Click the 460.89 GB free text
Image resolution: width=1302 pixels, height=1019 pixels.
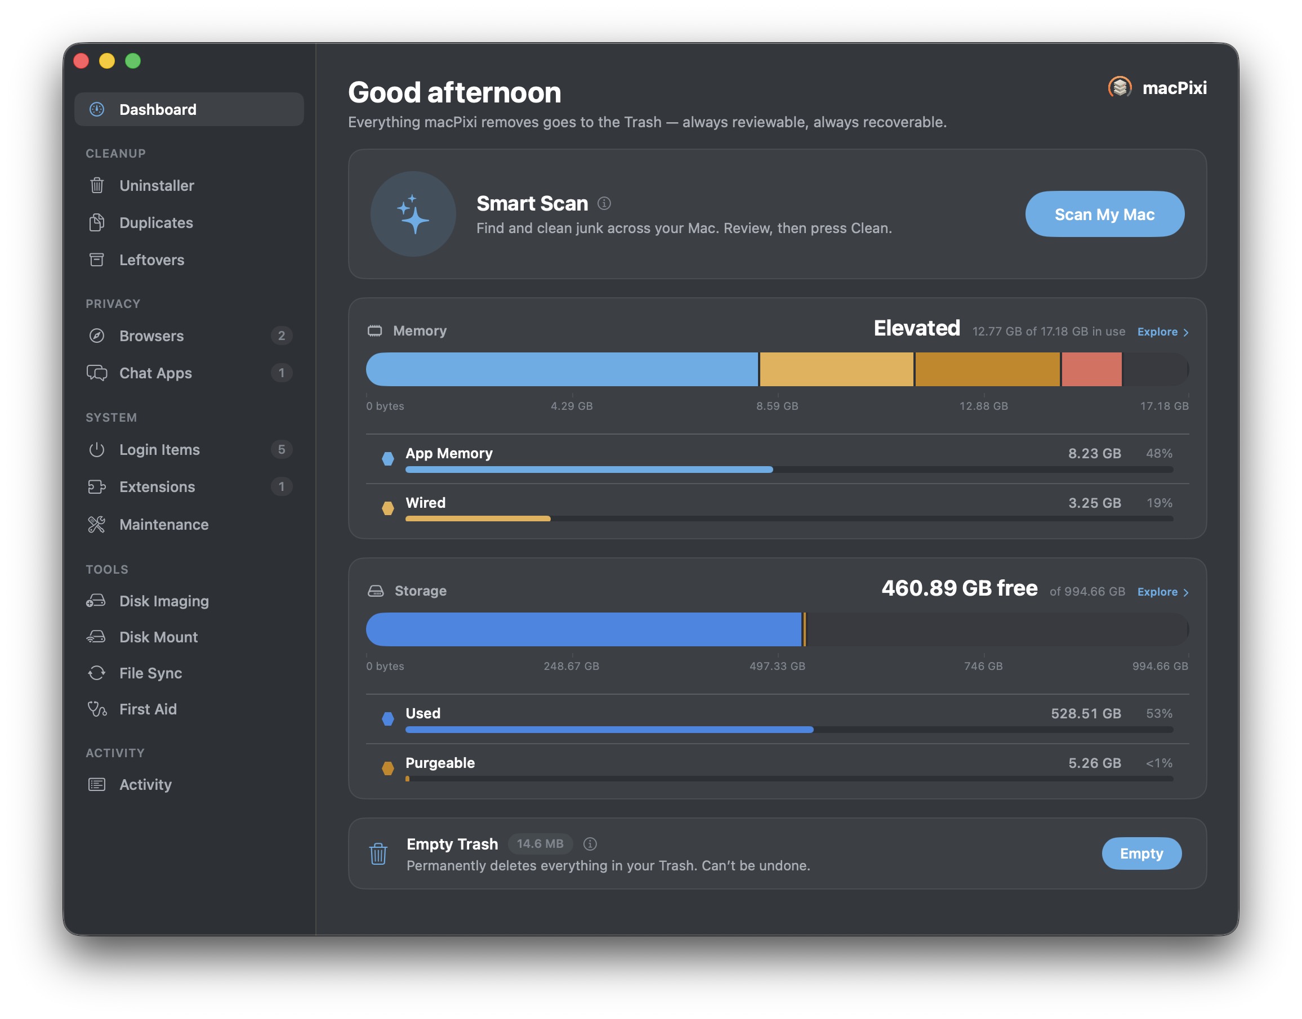click(x=960, y=588)
